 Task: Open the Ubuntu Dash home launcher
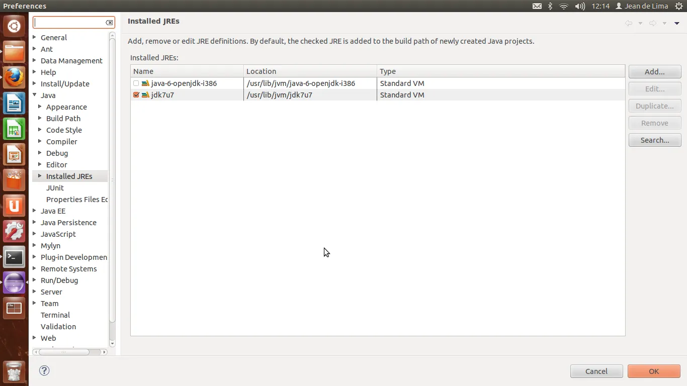(14, 26)
